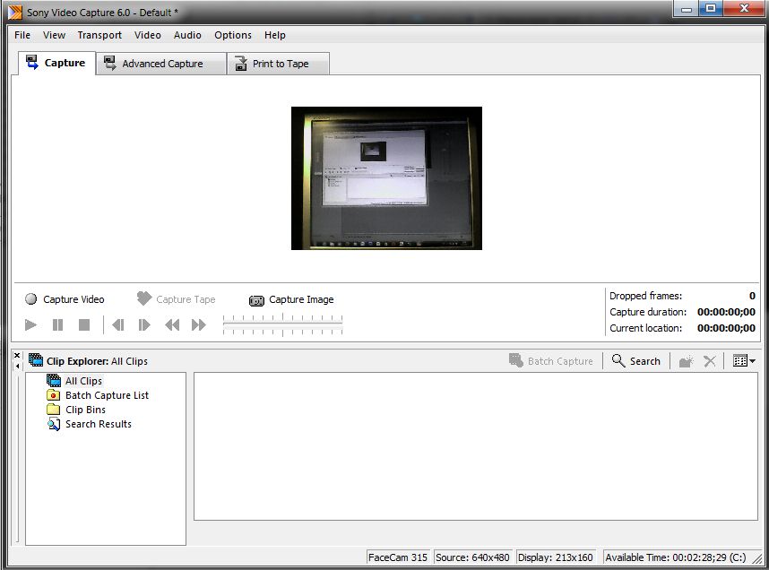Open the Transport menu

pos(99,35)
